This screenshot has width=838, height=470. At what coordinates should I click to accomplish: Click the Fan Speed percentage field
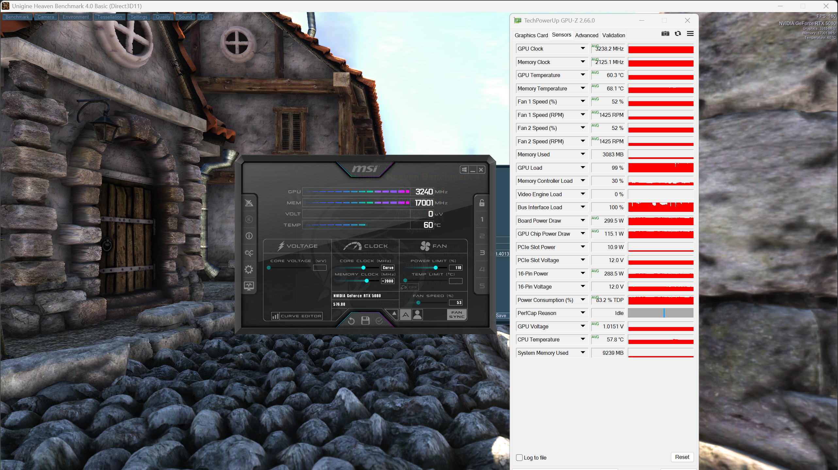(x=456, y=303)
